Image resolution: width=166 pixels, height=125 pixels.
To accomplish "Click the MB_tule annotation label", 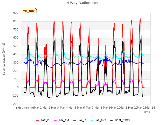I will [x=29, y=11].
